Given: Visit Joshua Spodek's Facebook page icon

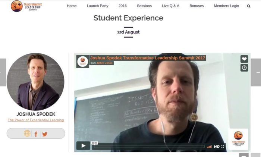Looking at the screenshot, I should coord(36,134).
